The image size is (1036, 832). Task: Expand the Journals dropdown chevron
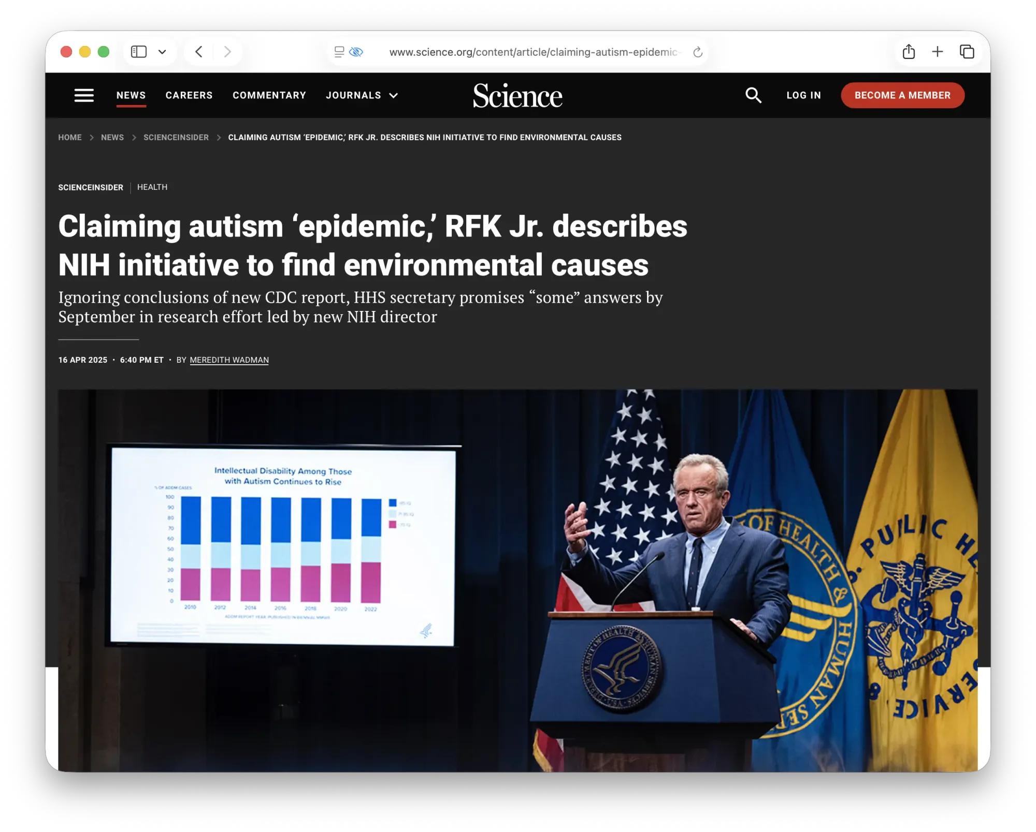point(394,96)
